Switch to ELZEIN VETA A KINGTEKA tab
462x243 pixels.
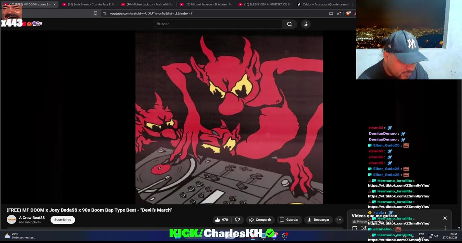point(264,4)
